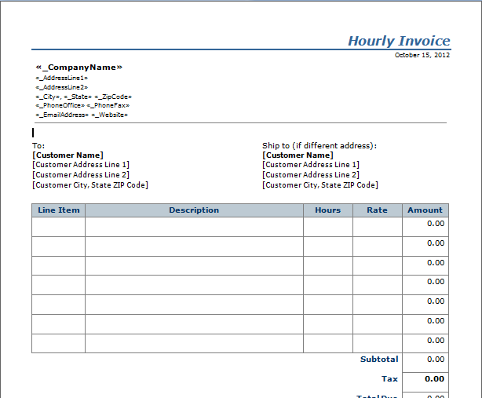The image size is (482, 398).
Task: Select [Customer Address Line 1] under To:
Action: 81,165
